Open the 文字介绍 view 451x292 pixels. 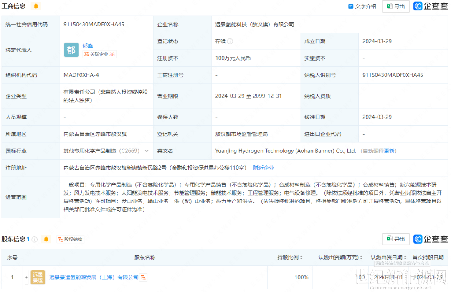tap(362, 6)
